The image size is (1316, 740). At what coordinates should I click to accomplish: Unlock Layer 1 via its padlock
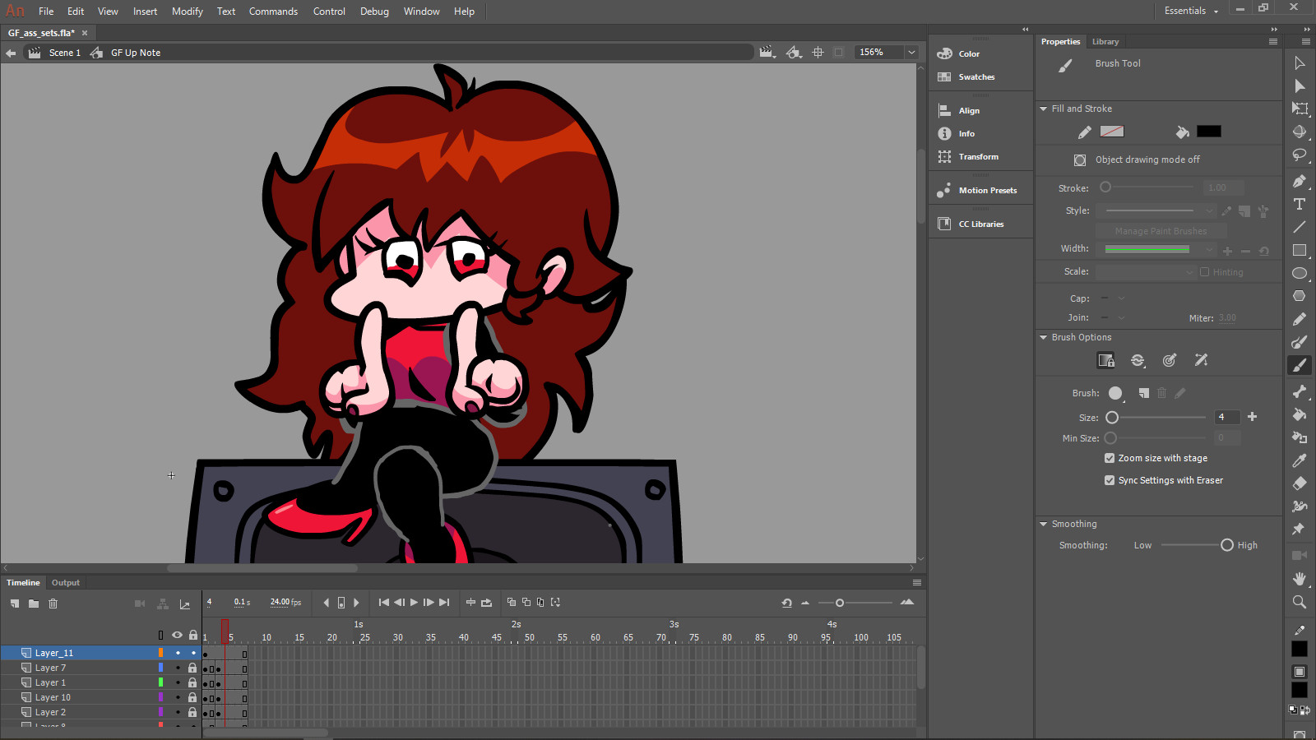192,682
